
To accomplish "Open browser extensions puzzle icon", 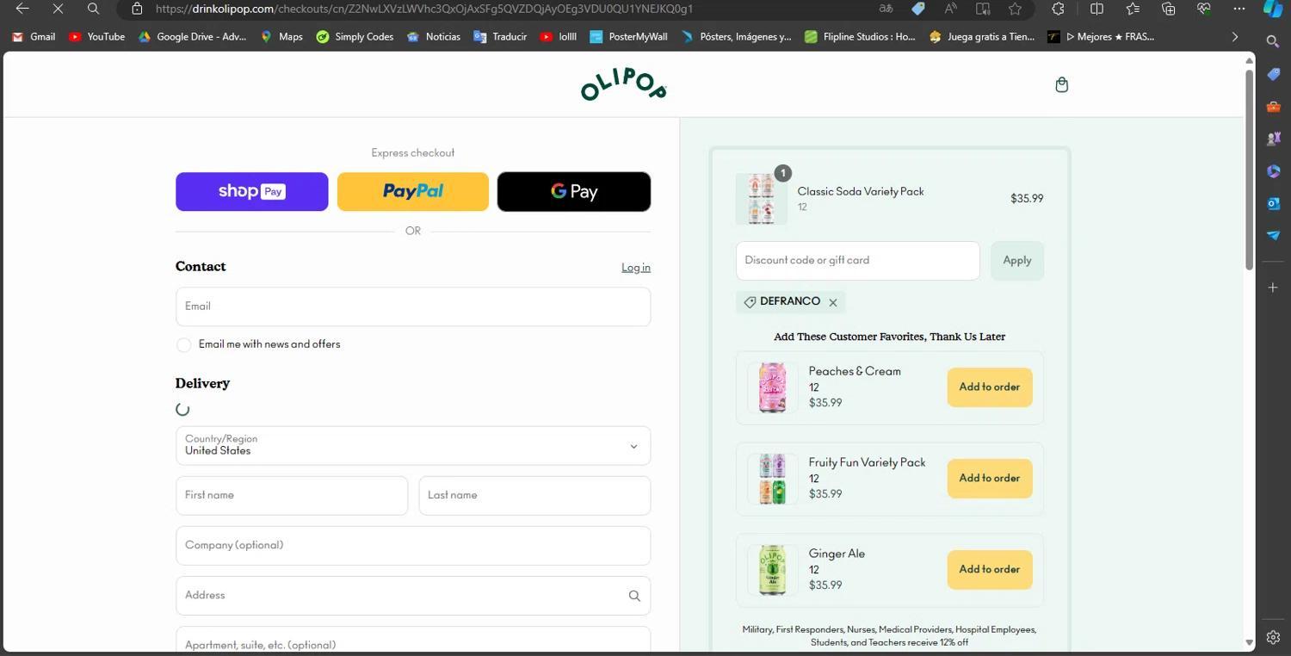I will [x=1058, y=9].
